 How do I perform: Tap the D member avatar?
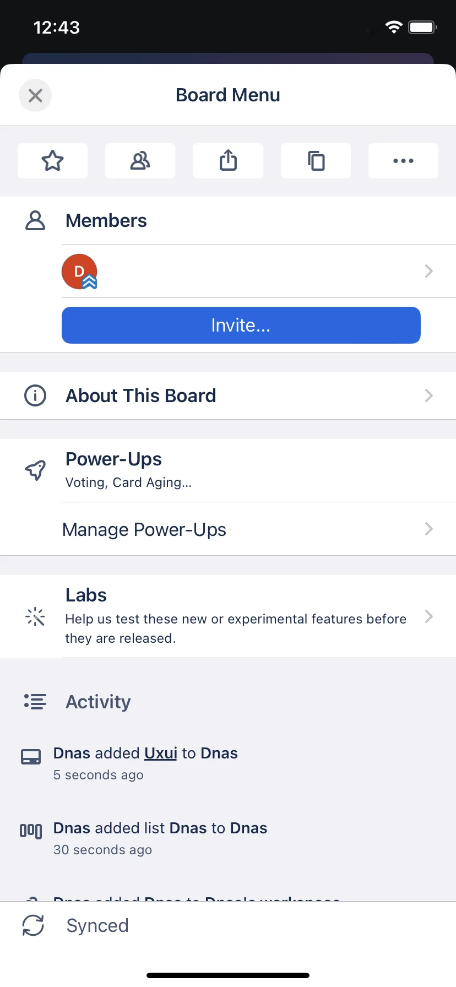click(x=80, y=272)
